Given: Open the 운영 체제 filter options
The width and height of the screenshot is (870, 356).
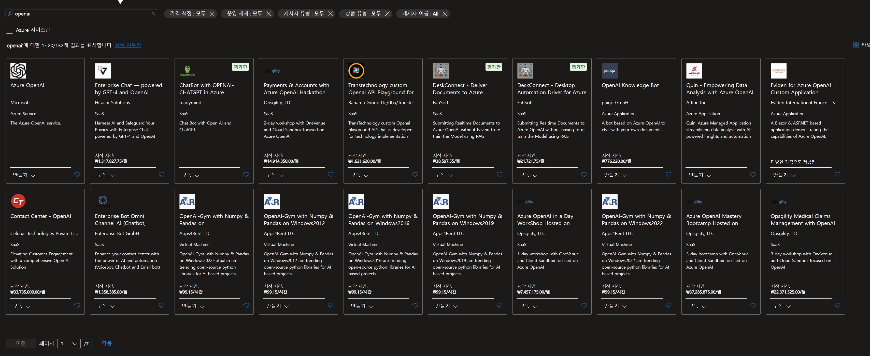Looking at the screenshot, I should coord(244,14).
